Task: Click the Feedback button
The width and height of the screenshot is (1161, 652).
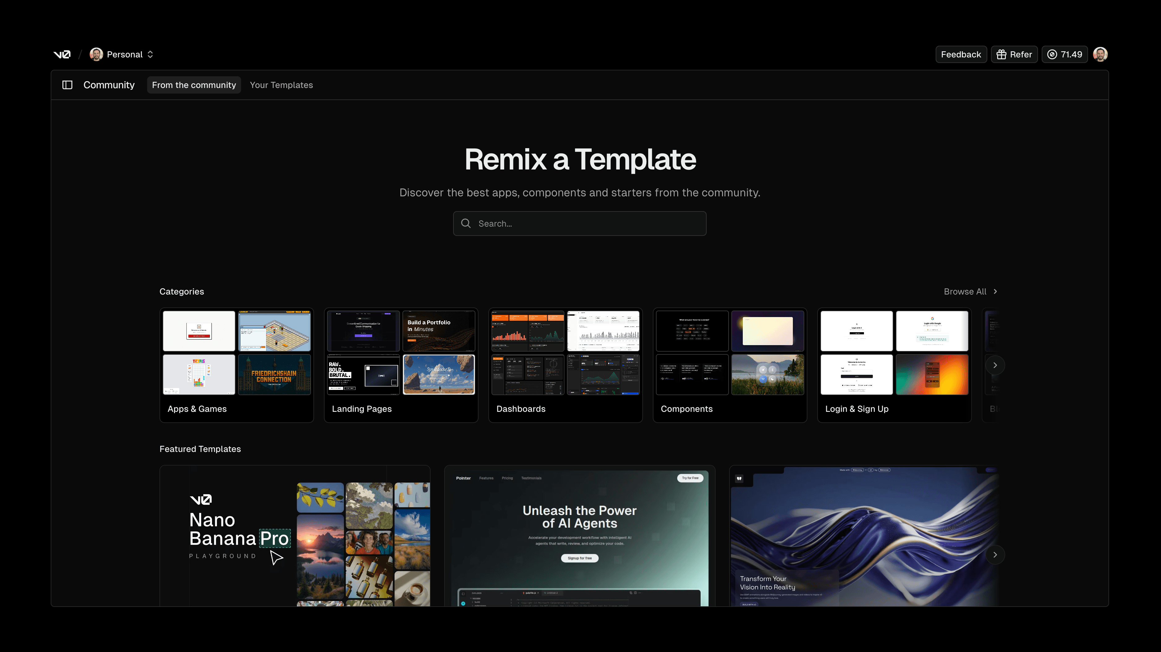Action: pos(961,54)
